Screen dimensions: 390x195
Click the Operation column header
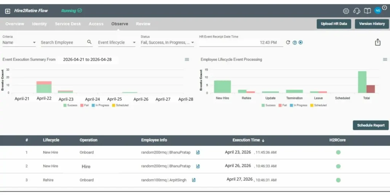(88, 140)
